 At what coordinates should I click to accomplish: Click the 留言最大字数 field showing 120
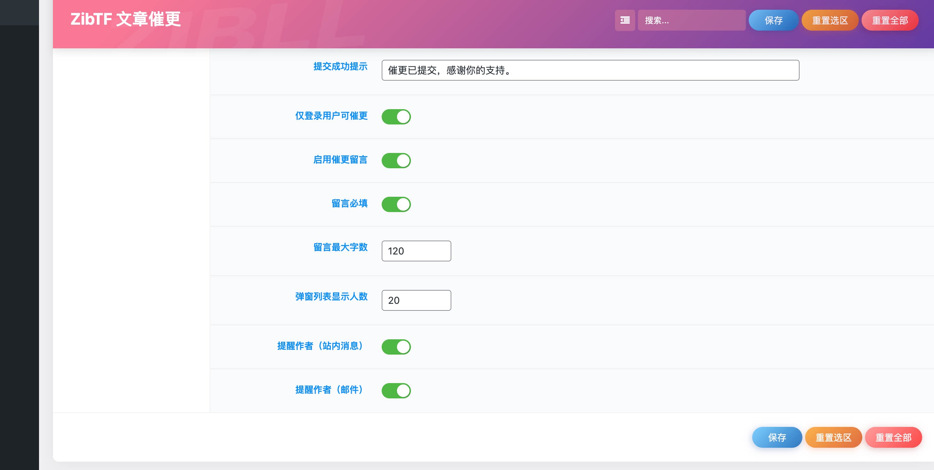pos(416,251)
